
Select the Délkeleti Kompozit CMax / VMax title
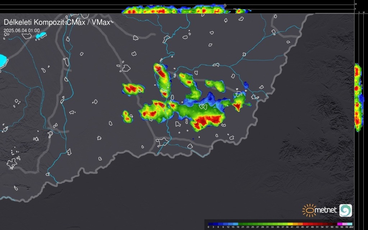click(x=57, y=22)
